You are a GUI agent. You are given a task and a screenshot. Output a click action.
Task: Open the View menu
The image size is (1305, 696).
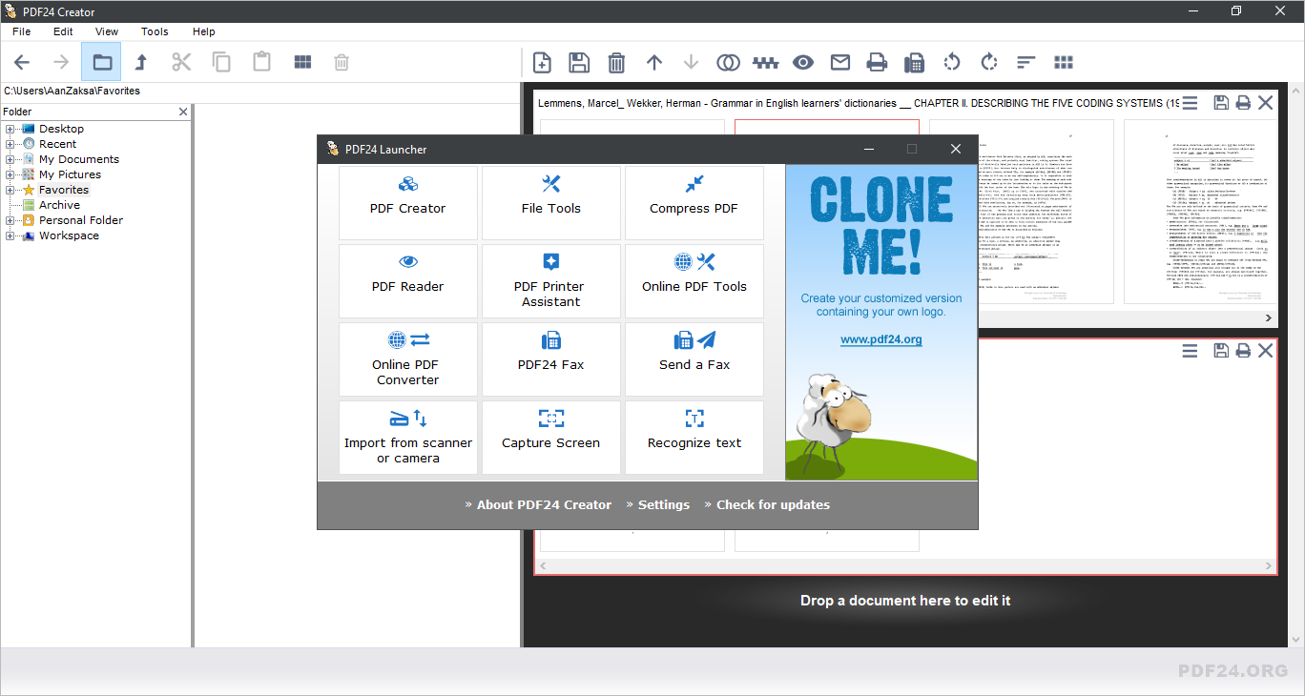click(x=107, y=31)
